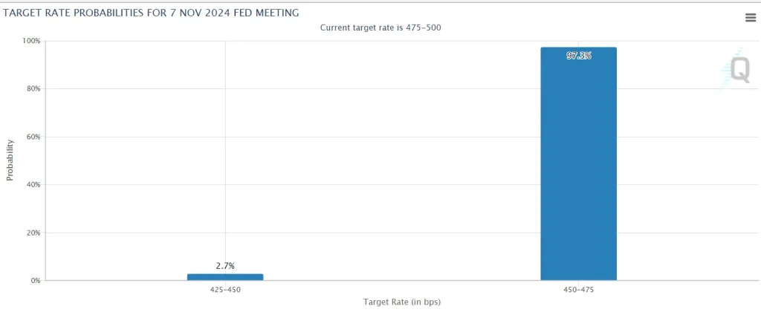Click the vertical gridline above 425-450
This screenshot has height=315, width=761.
coord(225,146)
